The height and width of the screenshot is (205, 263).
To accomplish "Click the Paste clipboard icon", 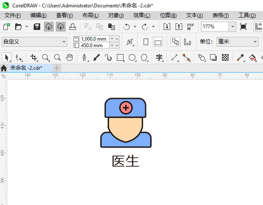I will coord(112,27).
